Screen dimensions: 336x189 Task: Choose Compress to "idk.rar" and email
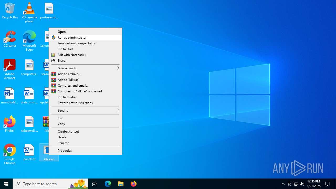(85, 91)
